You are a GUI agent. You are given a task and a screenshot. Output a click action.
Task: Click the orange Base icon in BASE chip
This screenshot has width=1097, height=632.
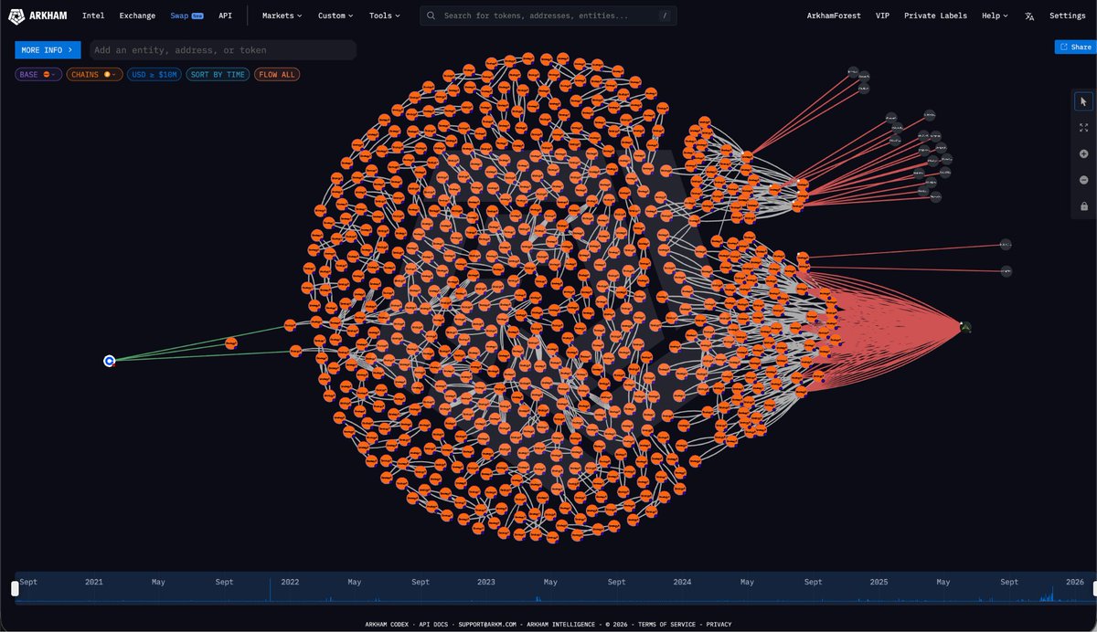[46, 74]
